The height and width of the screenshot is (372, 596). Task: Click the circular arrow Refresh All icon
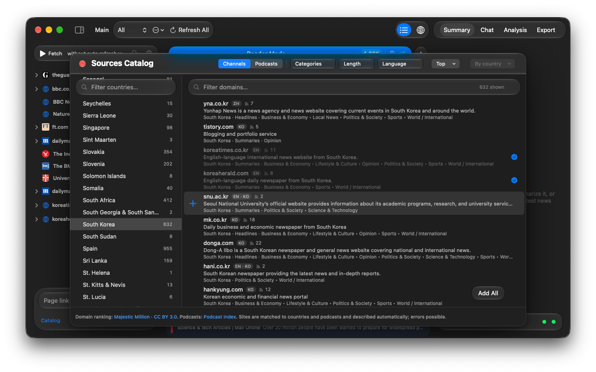pyautogui.click(x=173, y=30)
